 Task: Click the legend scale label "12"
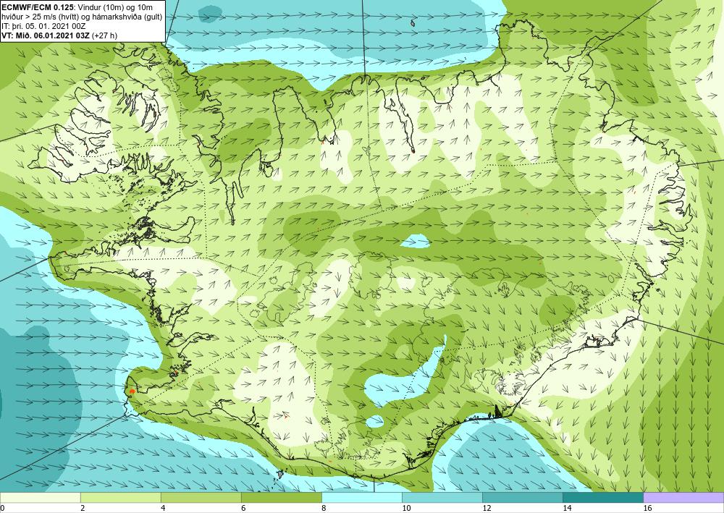487,508
